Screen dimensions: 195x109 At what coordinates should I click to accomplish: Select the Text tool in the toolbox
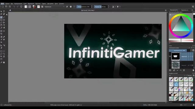click(x=4, y=12)
